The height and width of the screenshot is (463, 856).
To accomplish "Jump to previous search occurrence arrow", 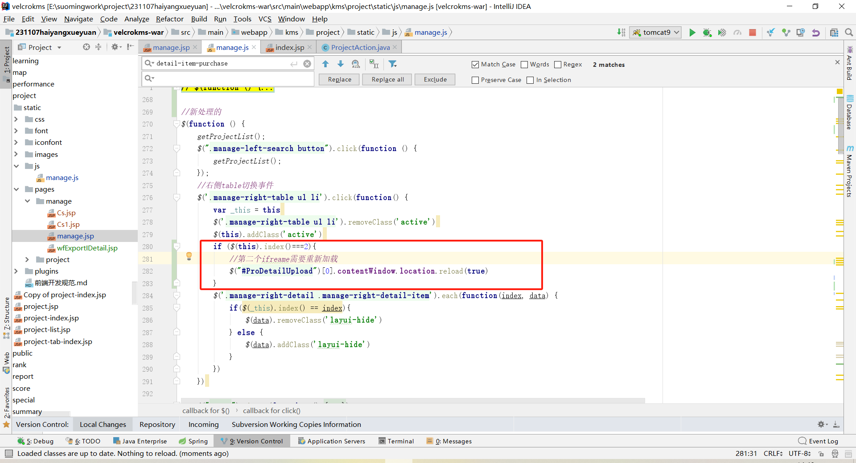I will [x=325, y=64].
